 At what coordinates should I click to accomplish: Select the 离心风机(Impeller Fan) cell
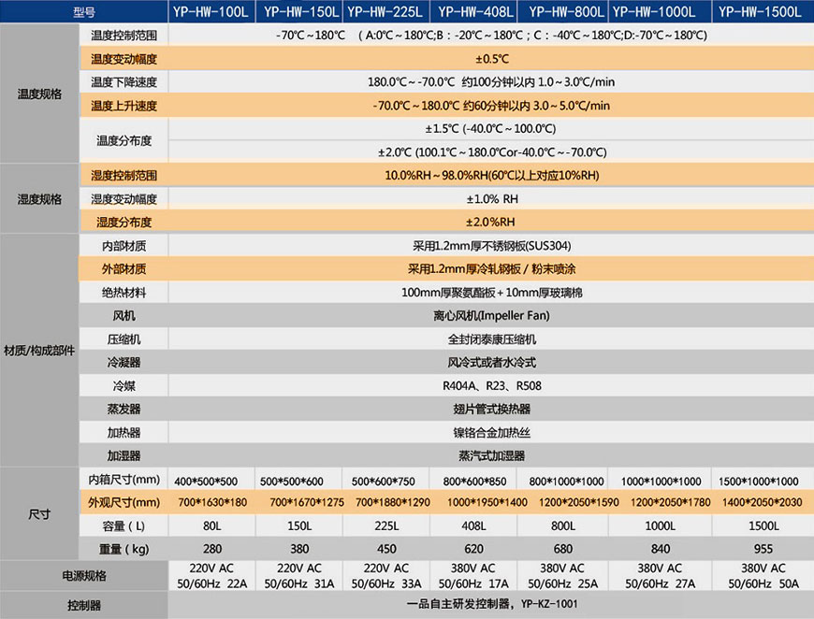click(491, 316)
